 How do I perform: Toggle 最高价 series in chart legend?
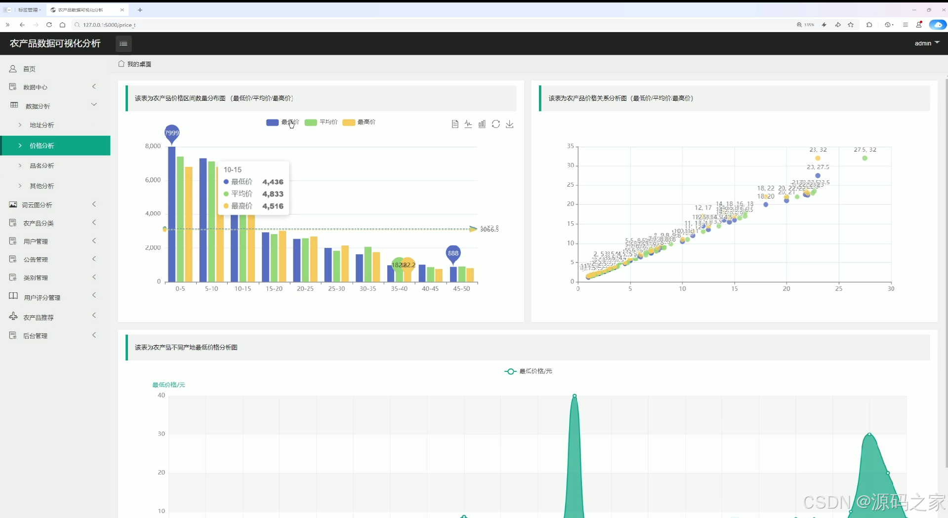click(359, 122)
